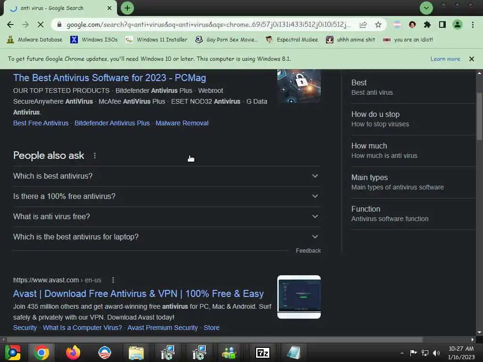Open the Chrome three-dot menu
Screen dimensions: 483x362
[473, 25]
